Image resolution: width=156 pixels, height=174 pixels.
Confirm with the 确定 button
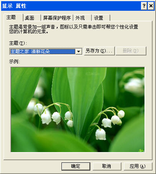tap(76, 166)
